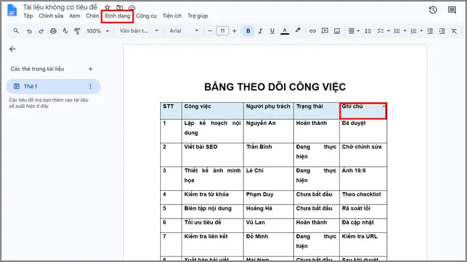Open line and paragraph spacing
The image size is (467, 262).
click(x=368, y=31)
